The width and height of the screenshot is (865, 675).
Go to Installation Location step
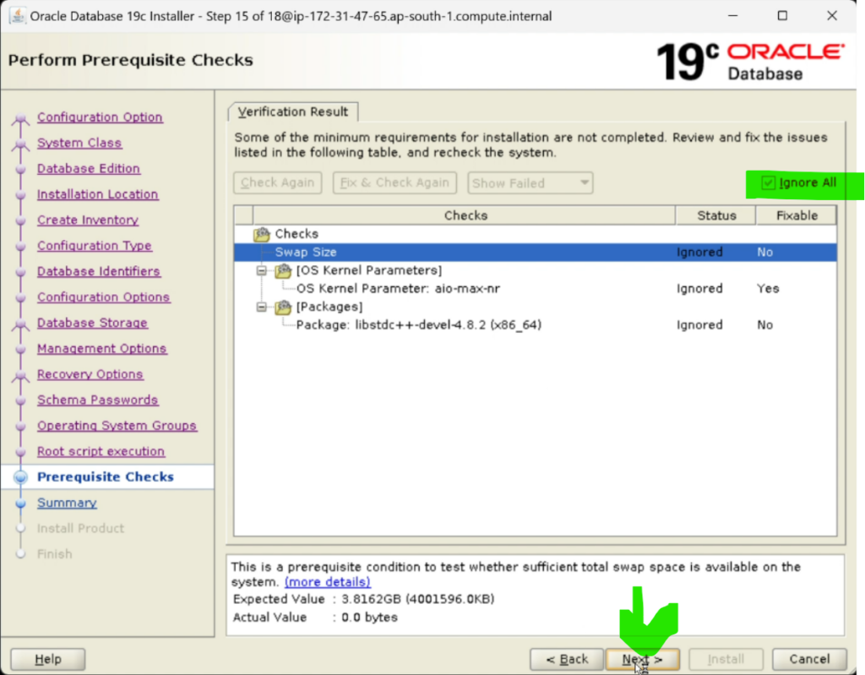coord(98,194)
